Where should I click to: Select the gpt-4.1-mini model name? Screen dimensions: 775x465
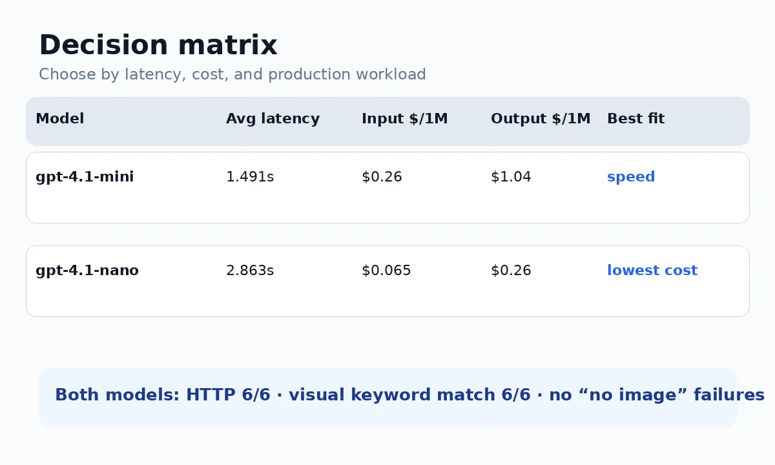tap(85, 177)
